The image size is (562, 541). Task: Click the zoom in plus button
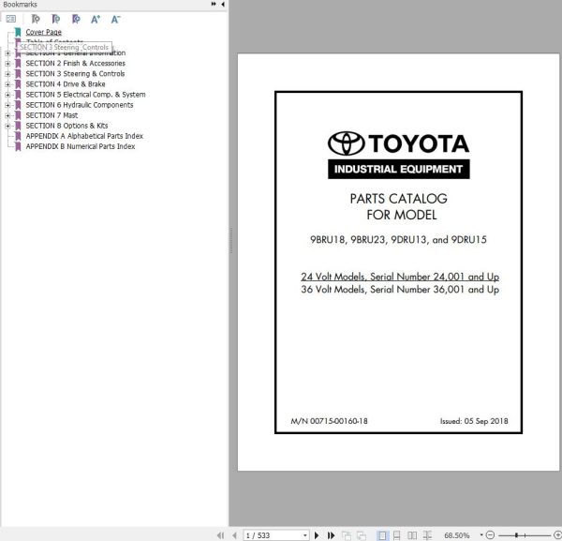tap(557, 535)
